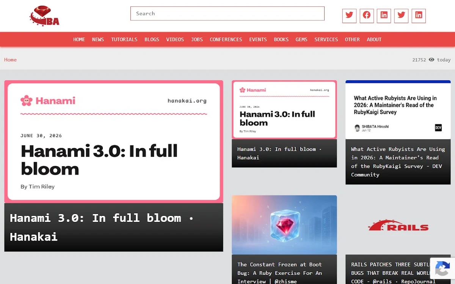The height and width of the screenshot is (284, 455).
Task: Open the large Hanami 3.0 featured image
Action: [114, 142]
